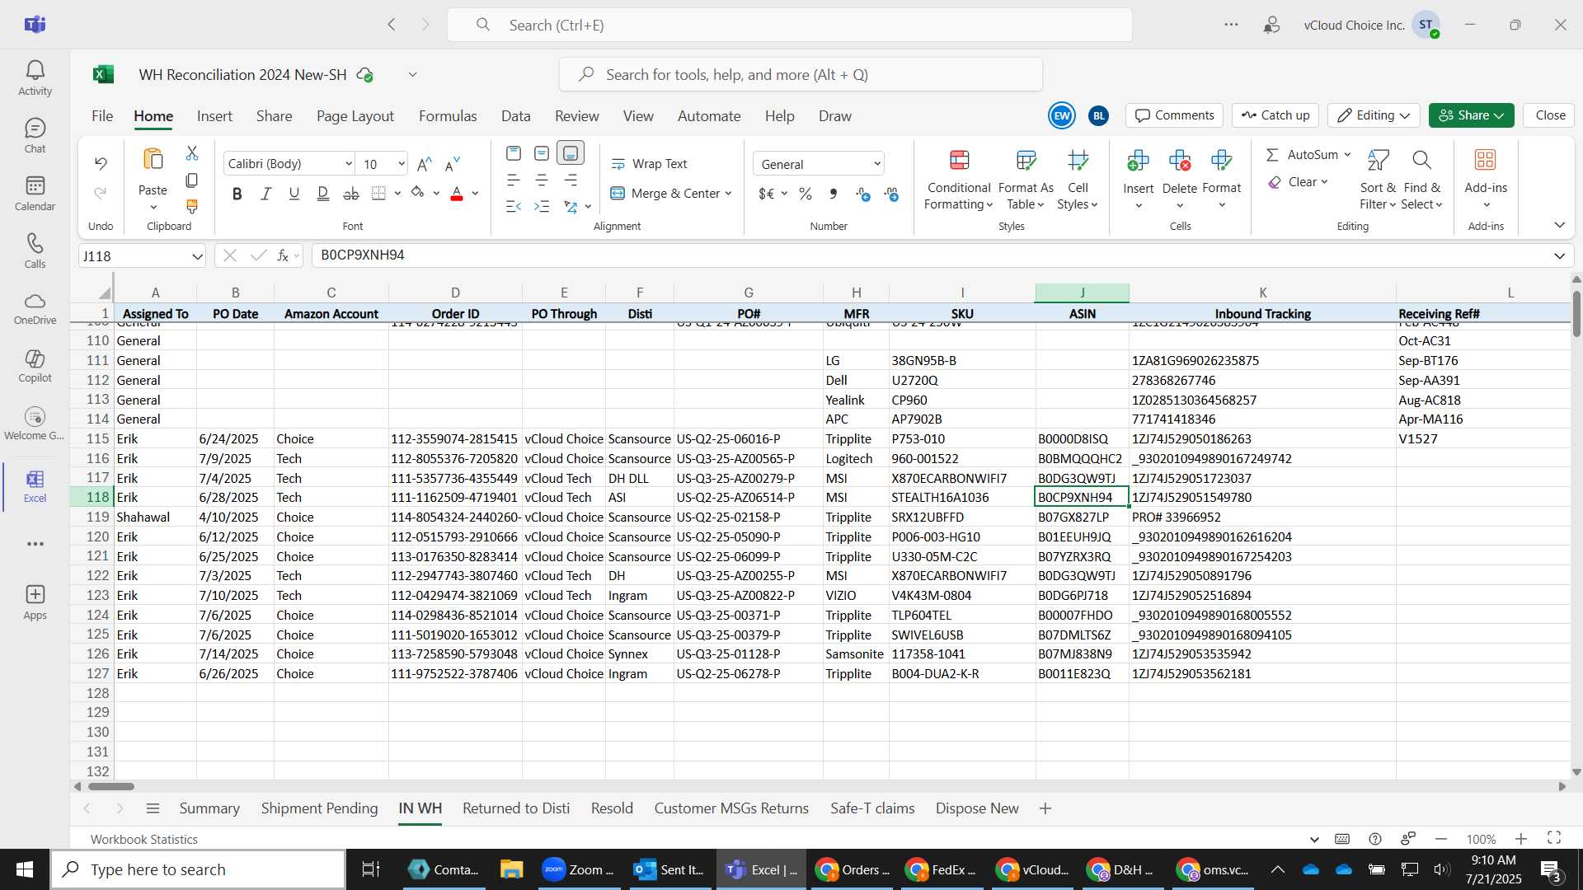1583x890 pixels.
Task: Click the Increase indent icon
Action: 542,206
